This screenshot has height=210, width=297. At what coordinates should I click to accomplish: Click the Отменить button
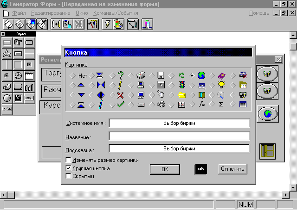click(x=232, y=169)
